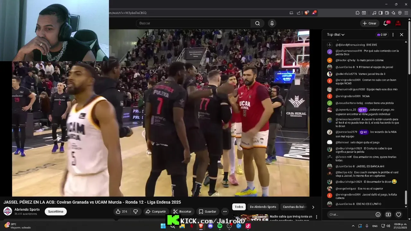Image resolution: width=411 pixels, height=231 pixels.
Task: Click the share page icon in address bar
Action: point(299,13)
